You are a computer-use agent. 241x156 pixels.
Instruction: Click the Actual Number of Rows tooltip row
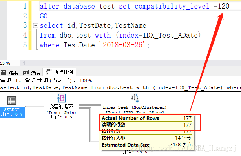point(146,118)
